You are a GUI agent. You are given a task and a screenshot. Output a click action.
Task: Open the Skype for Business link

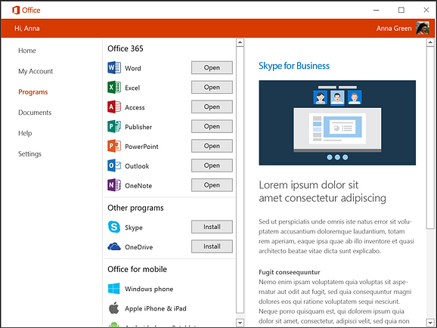tap(294, 66)
